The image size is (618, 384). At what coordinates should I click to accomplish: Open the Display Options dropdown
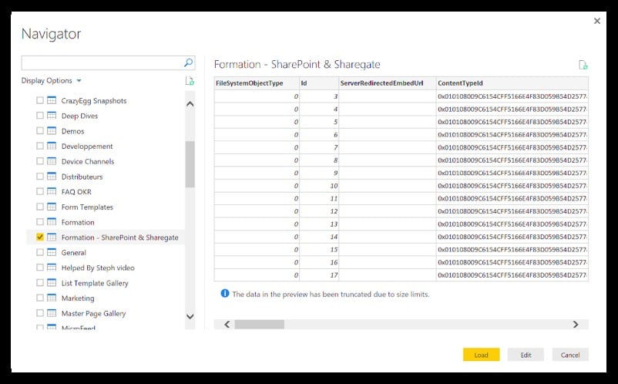click(52, 81)
